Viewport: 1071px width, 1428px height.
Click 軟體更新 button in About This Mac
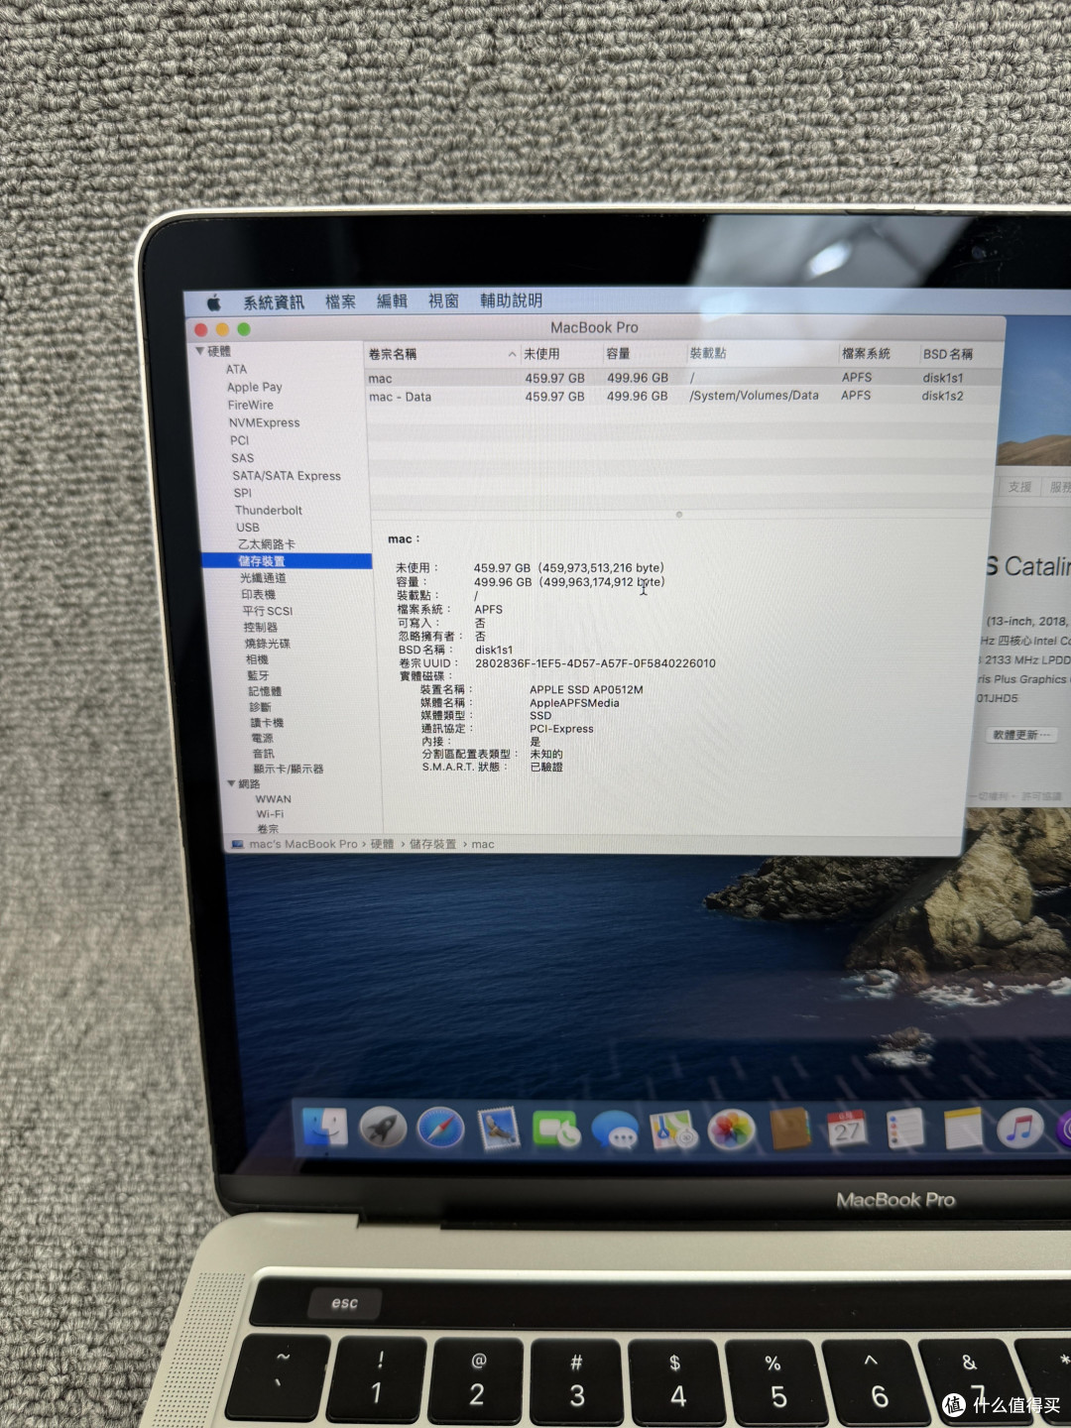tap(1022, 735)
